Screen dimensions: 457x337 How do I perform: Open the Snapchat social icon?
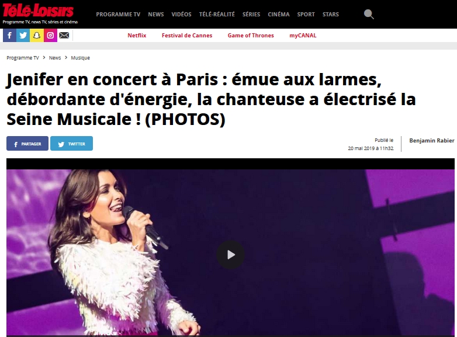point(37,36)
